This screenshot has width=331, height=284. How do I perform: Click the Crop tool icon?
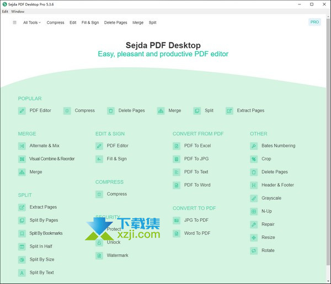click(254, 159)
